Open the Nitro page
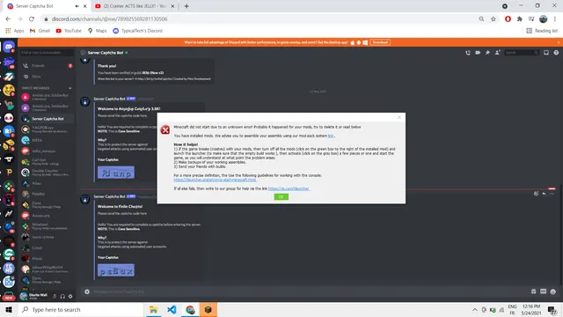The image size is (563, 317). 47,77
